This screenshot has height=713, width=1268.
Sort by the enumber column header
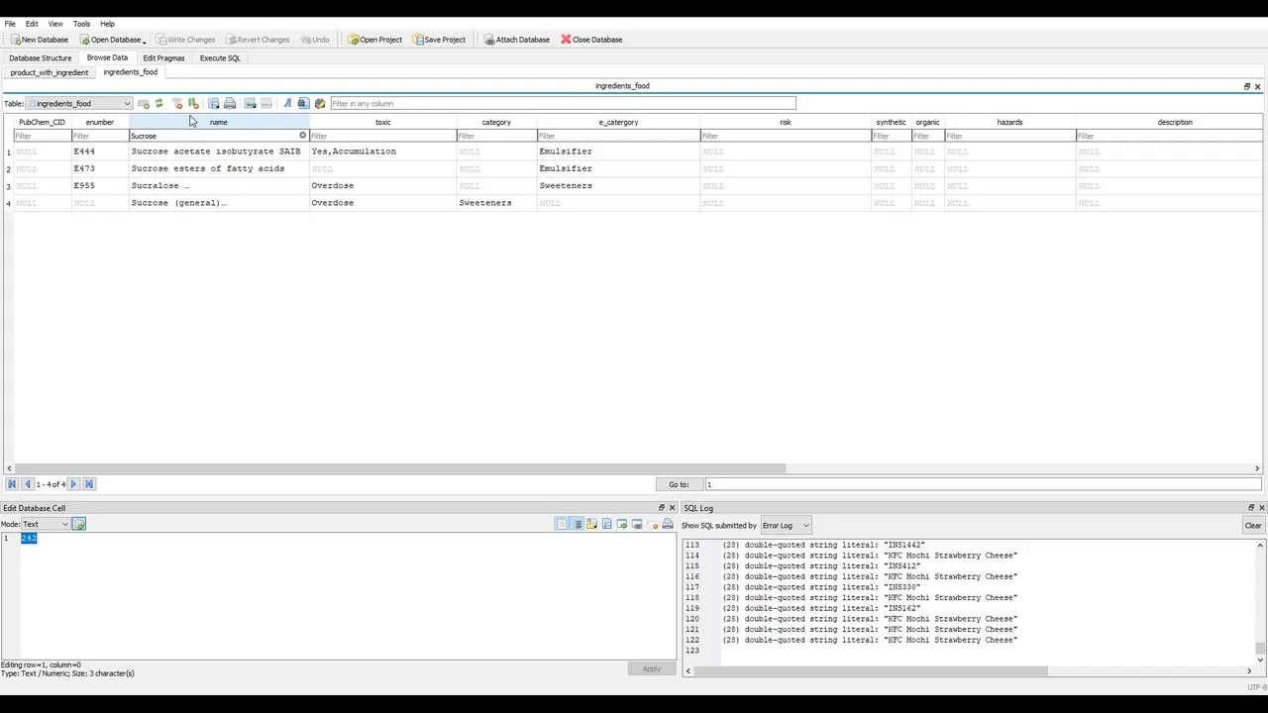click(x=100, y=122)
